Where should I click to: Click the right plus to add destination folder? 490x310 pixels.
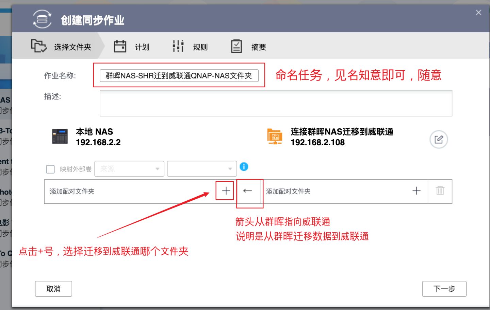[416, 191]
